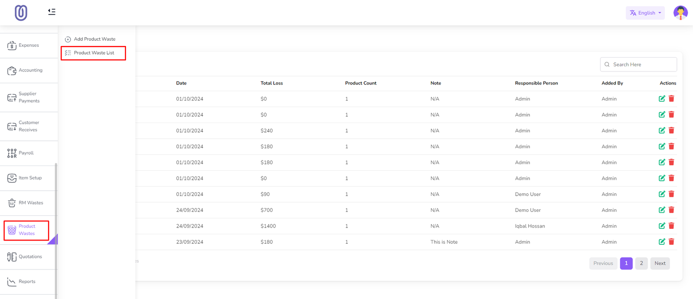Open the RM Wastes sidebar section
The width and height of the screenshot is (693, 299).
tap(30, 203)
